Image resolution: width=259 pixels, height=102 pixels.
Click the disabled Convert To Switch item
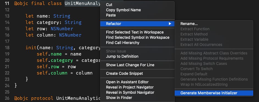click(x=214, y=69)
